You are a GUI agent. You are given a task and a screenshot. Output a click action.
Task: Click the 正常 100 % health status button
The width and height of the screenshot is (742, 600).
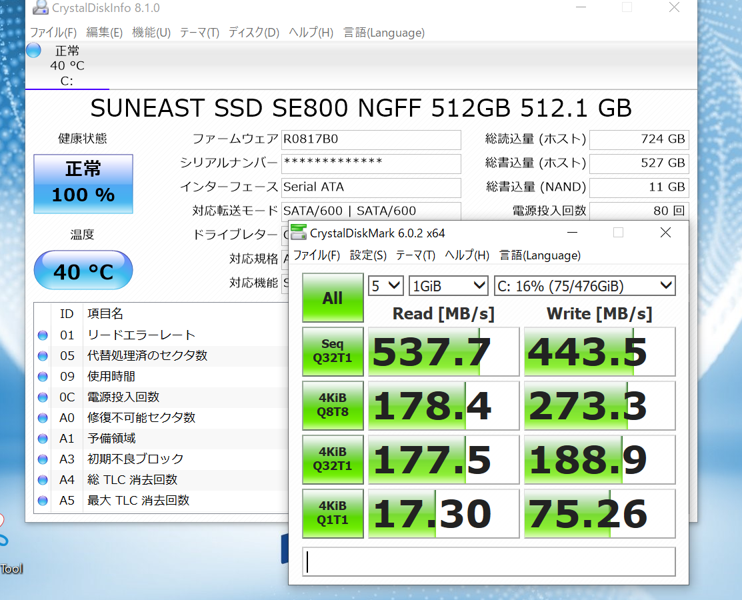(x=83, y=183)
